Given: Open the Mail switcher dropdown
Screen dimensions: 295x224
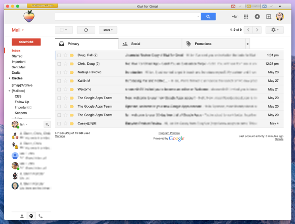Looking at the screenshot, I should point(18,30).
